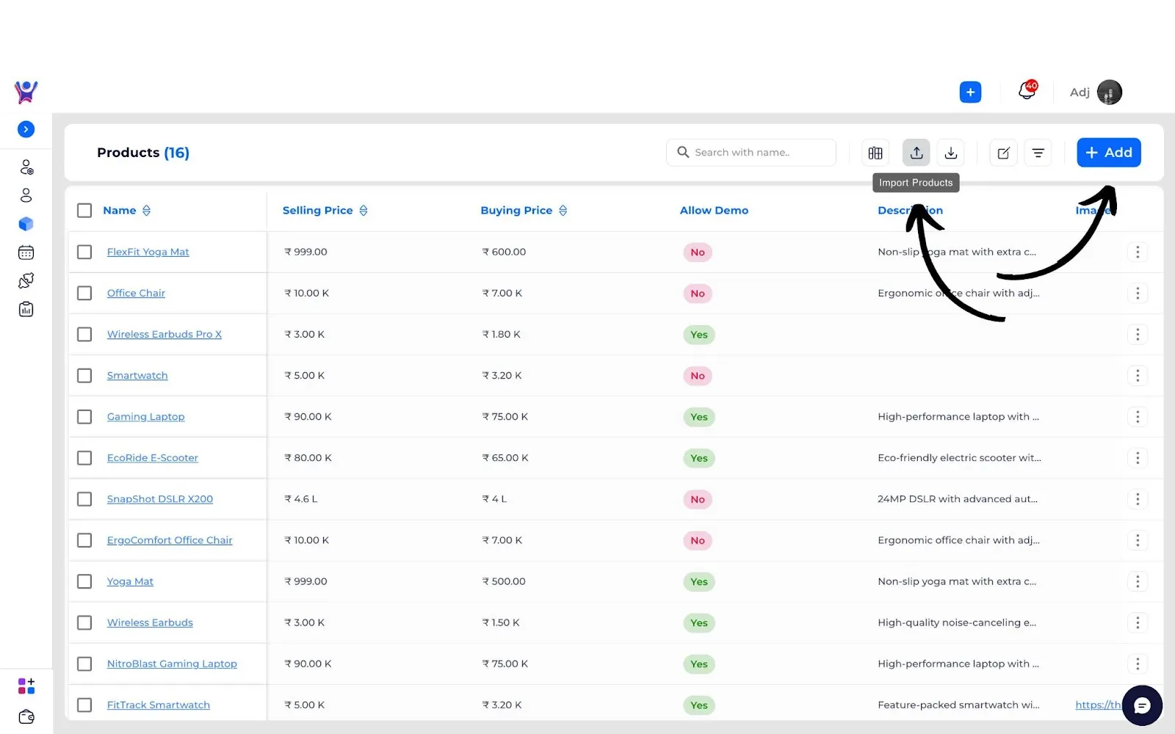Select Wireless Earbuds Pro X checkbox
This screenshot has width=1175, height=734.
click(x=84, y=334)
